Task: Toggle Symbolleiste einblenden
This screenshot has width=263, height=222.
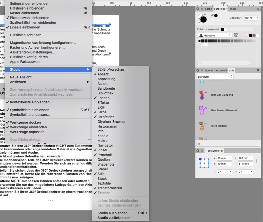Action: point(29,110)
